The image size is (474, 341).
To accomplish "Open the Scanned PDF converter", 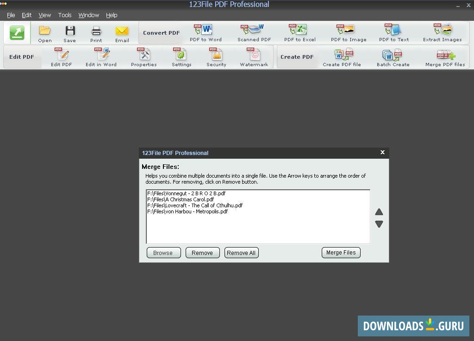I will click(254, 33).
